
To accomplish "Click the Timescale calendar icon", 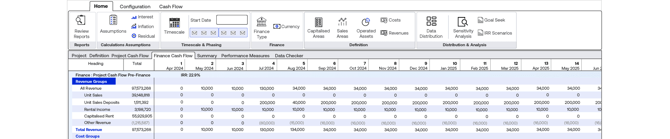I will tap(174, 23).
